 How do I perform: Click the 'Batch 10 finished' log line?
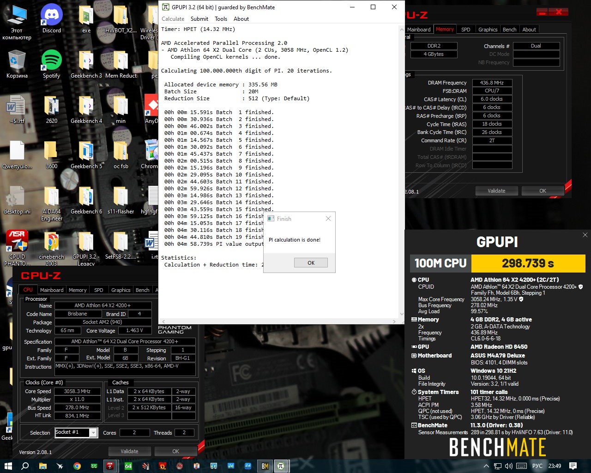[219, 175]
